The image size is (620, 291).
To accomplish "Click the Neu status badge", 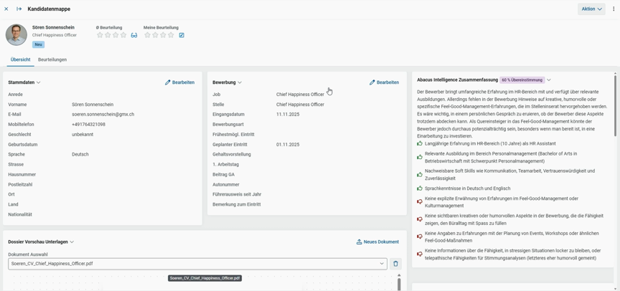I will [38, 44].
